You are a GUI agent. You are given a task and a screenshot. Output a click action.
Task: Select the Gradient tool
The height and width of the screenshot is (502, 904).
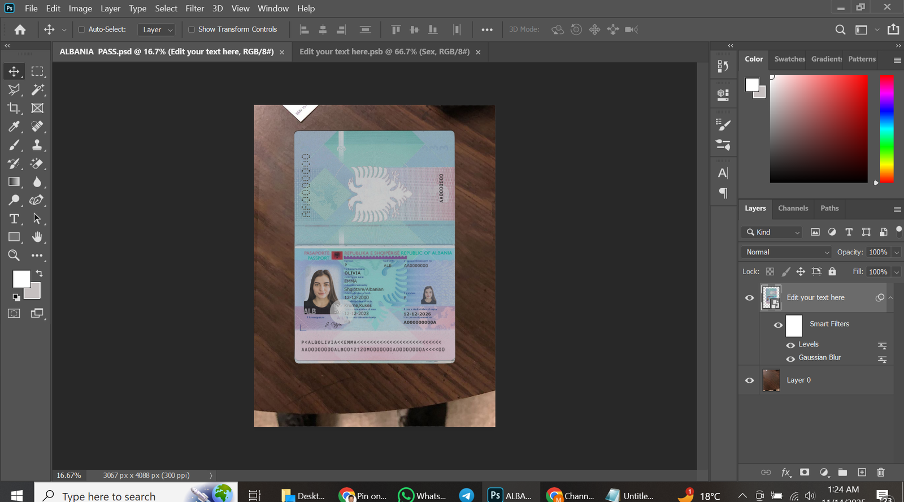14,181
